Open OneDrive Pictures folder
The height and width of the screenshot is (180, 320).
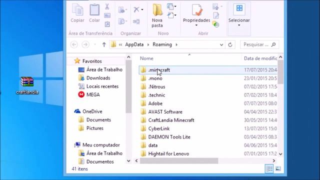94,128
